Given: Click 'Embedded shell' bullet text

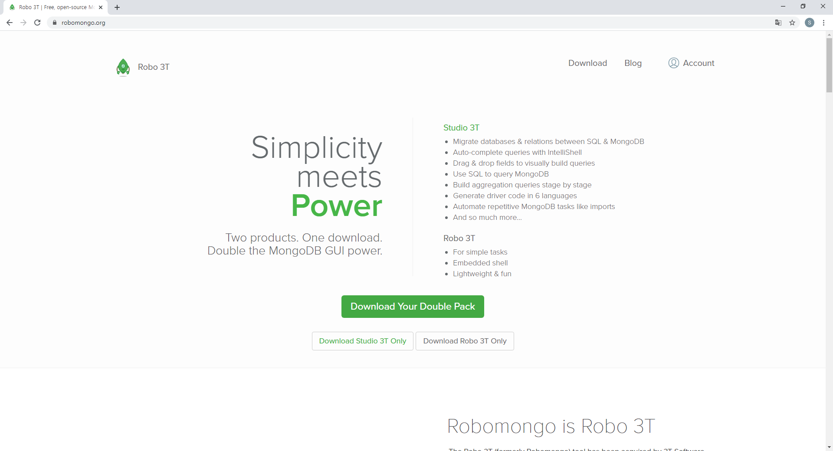Looking at the screenshot, I should tap(480, 263).
